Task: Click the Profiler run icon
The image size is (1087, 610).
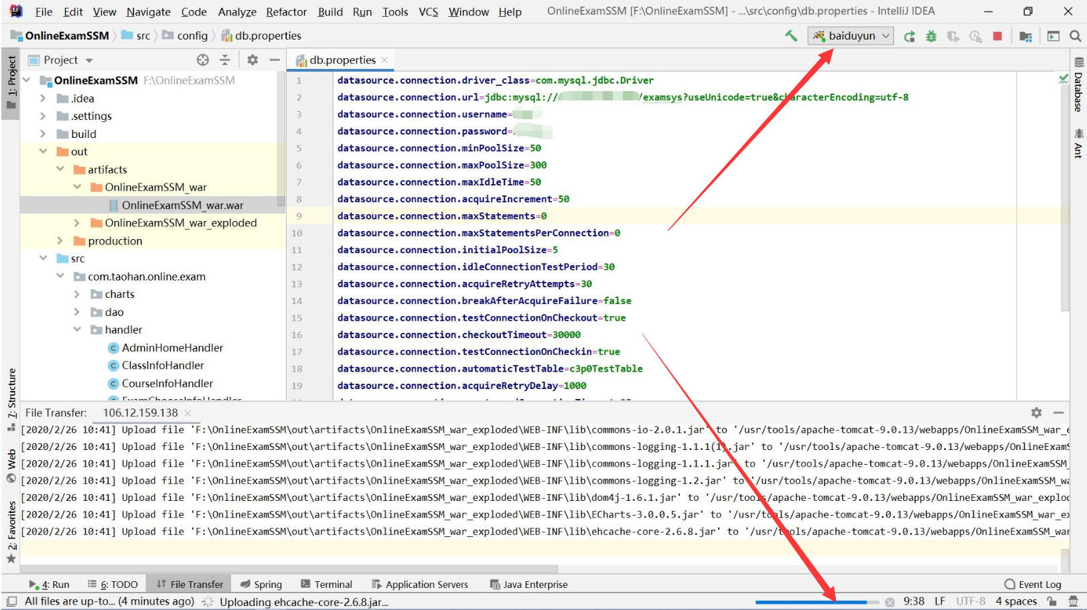Action: point(975,36)
